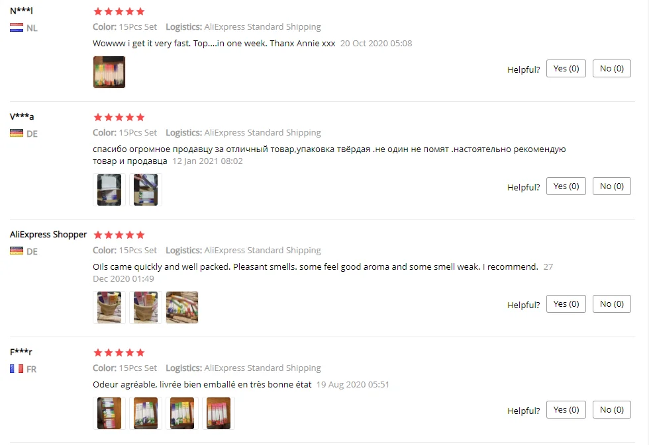Open second photo in F***r's review
This screenshot has width=649, height=445.
[x=145, y=413]
